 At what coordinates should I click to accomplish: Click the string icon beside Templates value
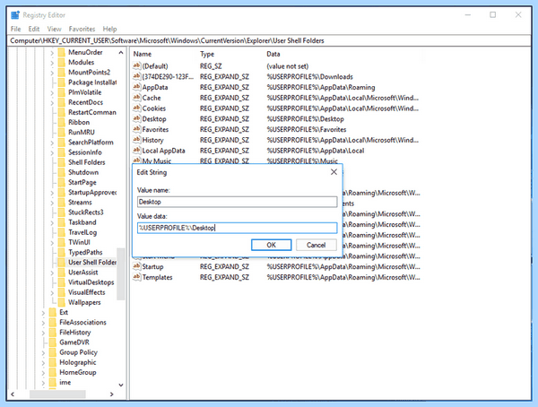(x=136, y=277)
